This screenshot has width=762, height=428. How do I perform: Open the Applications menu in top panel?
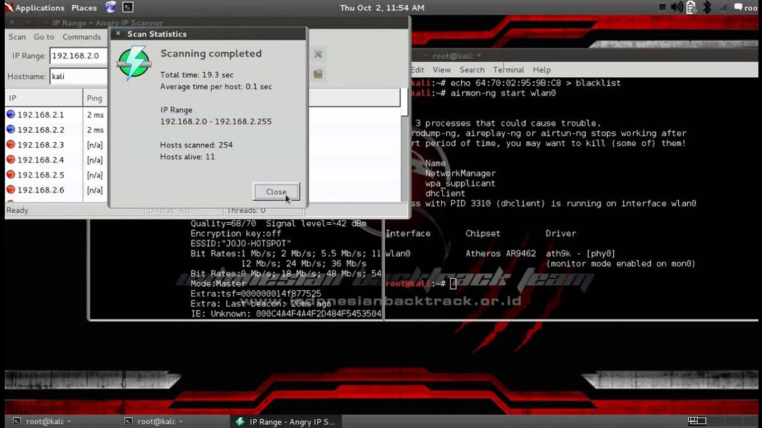pyautogui.click(x=35, y=8)
